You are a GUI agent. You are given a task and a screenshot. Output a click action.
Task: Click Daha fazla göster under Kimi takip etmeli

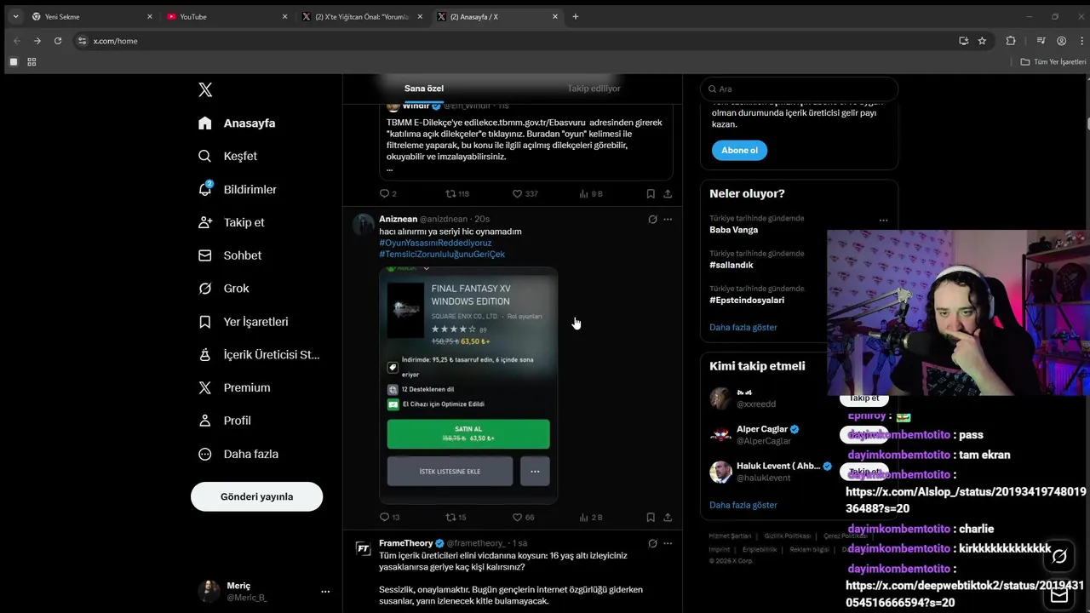743,505
